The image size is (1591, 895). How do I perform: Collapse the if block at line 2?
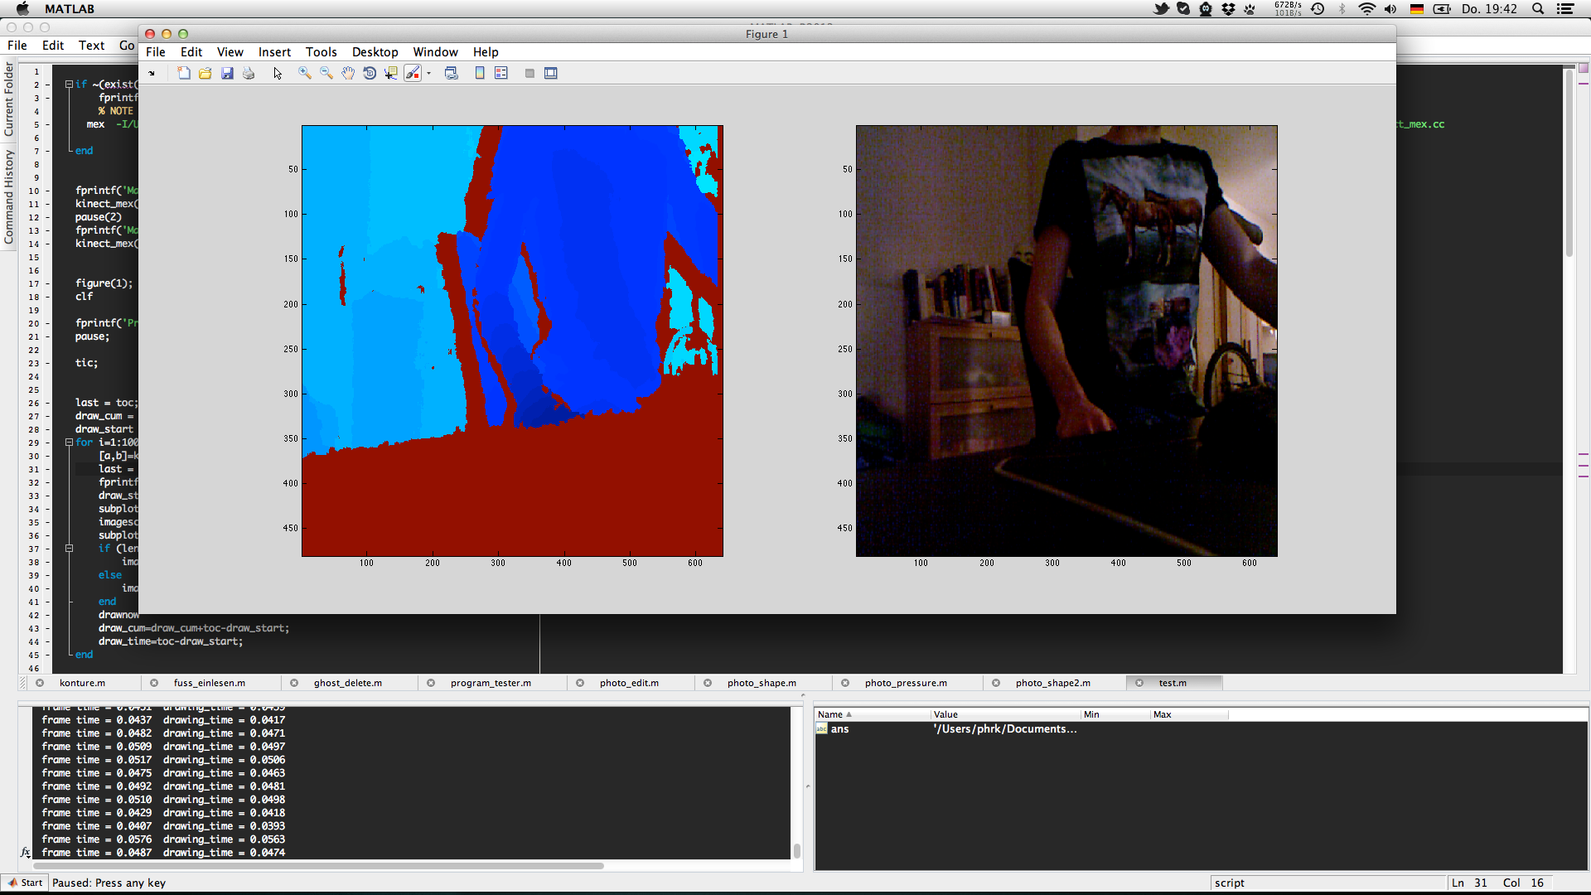click(70, 85)
